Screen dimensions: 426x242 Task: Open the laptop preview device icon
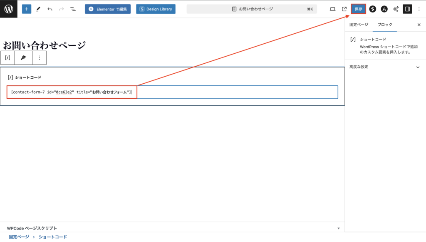point(332,9)
